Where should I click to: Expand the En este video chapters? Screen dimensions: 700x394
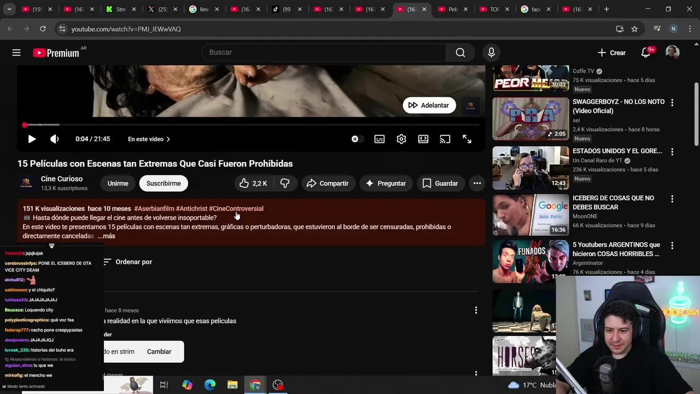[x=149, y=139]
